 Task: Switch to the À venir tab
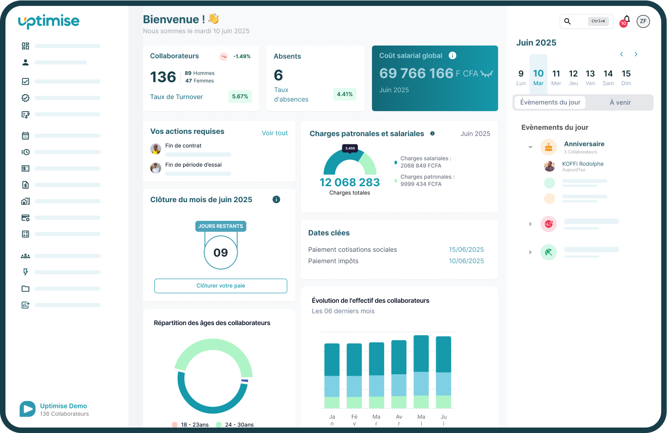click(620, 102)
